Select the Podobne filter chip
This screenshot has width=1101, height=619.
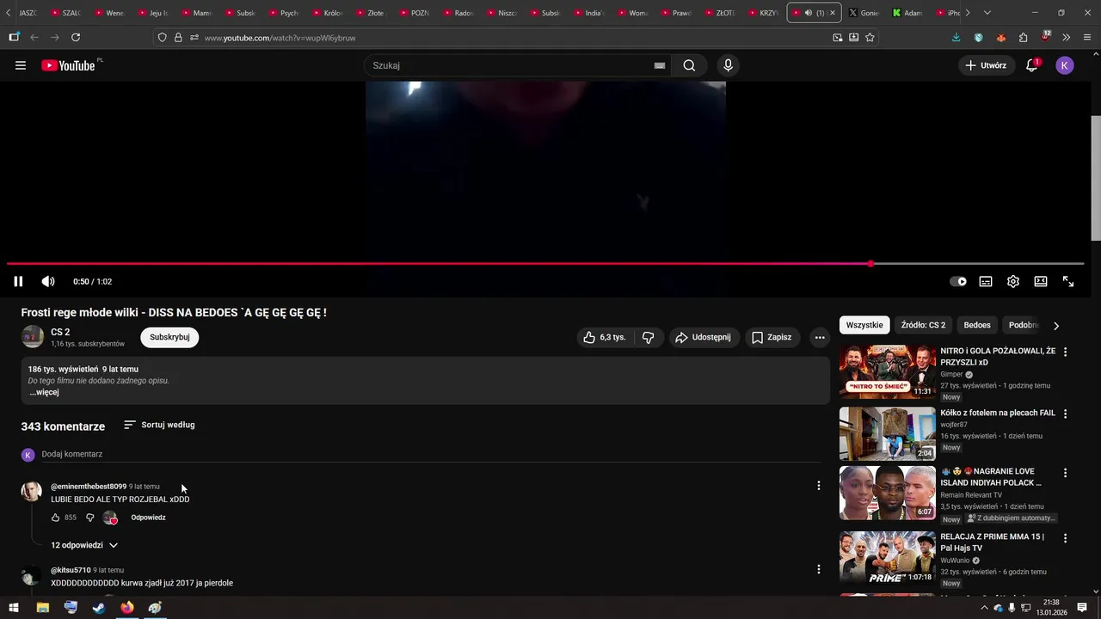[x=1024, y=325]
